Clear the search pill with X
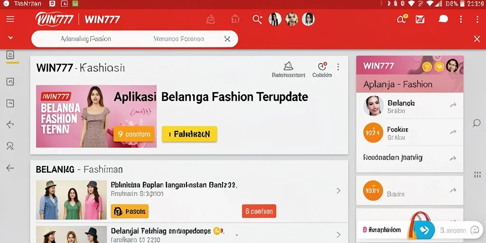 (x=227, y=39)
